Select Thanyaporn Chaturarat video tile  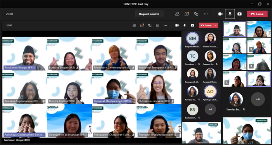(114, 121)
